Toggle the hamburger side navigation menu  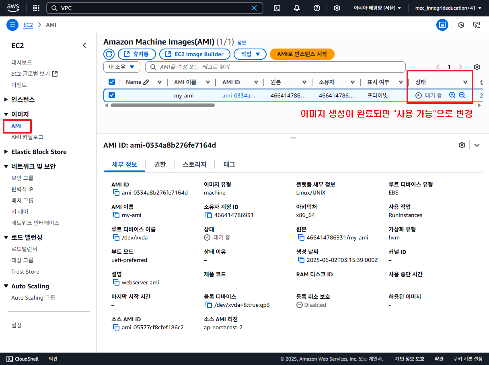pyautogui.click(x=12, y=25)
